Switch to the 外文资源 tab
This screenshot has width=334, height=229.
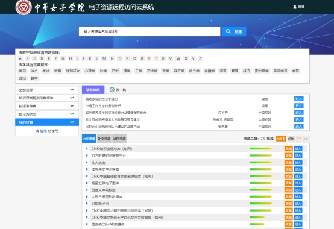point(104,139)
